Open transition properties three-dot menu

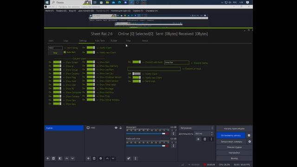click(x=212, y=139)
